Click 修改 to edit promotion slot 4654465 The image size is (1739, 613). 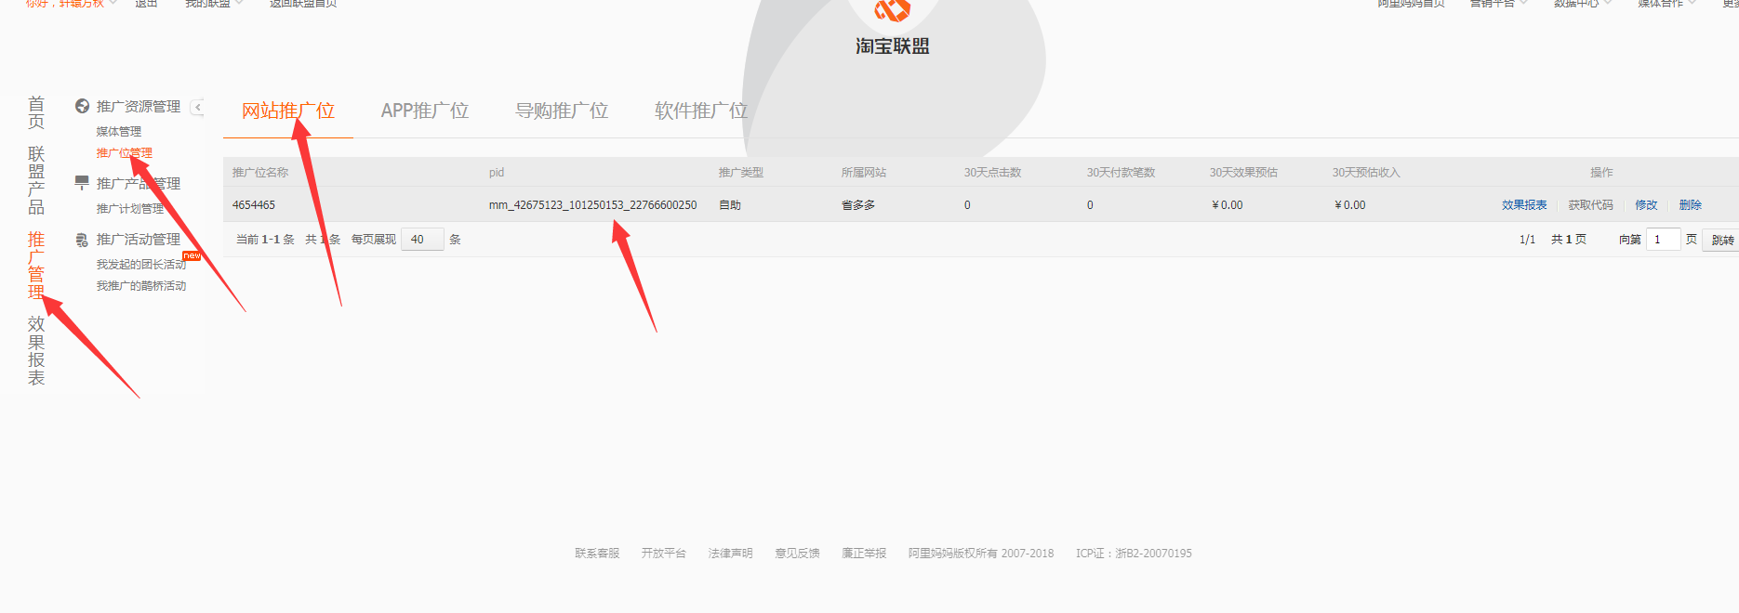pyautogui.click(x=1646, y=205)
